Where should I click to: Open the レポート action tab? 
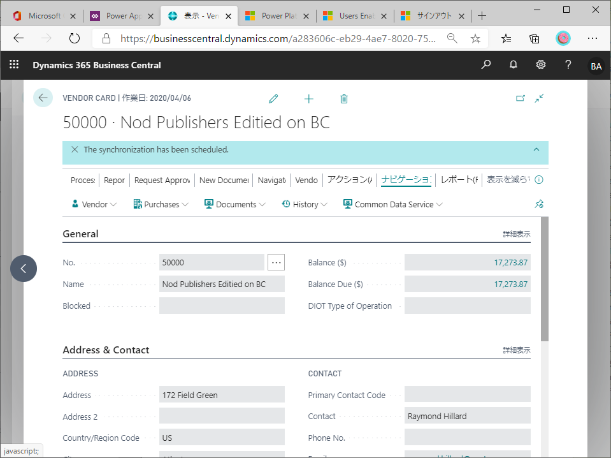tap(459, 179)
